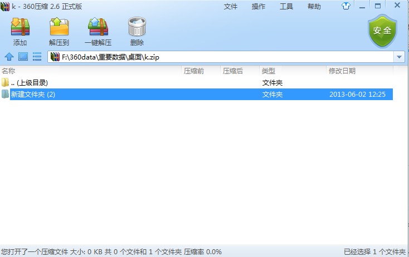Screen dimensions: 409x257
Task: Go up one level with blue arrow
Action: tap(9, 57)
